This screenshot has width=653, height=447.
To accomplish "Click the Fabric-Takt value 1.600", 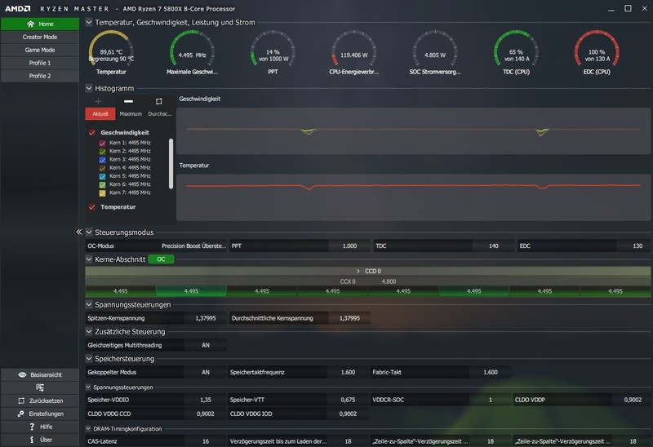I will click(x=491, y=372).
